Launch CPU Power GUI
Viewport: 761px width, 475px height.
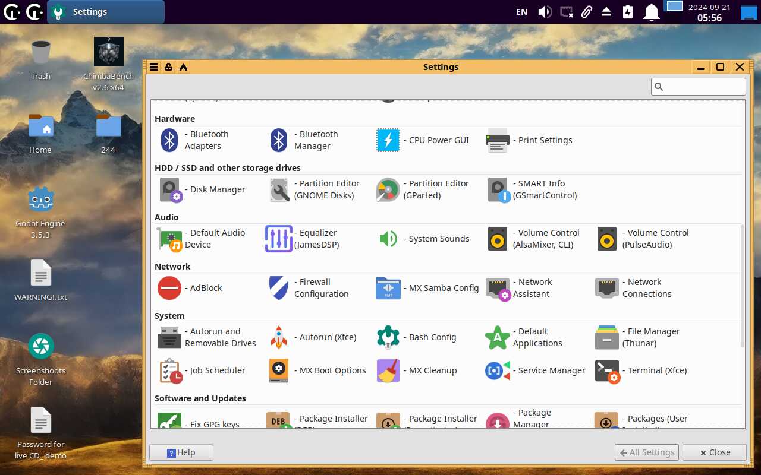(x=388, y=140)
